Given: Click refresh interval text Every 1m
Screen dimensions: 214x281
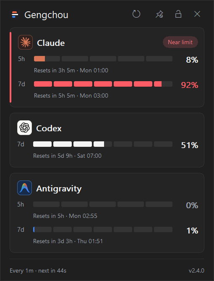Looking at the screenshot, I should 22,270.
